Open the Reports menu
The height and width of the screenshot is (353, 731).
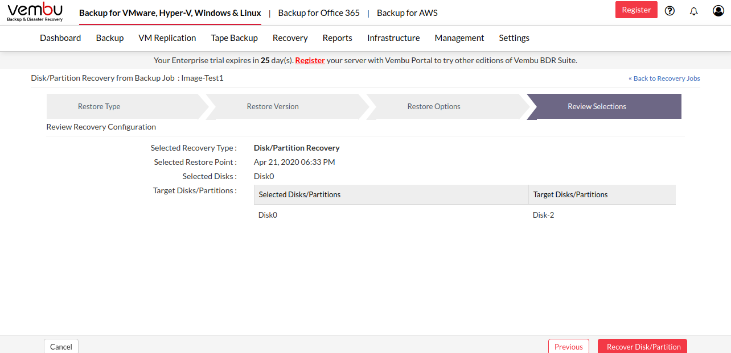click(x=338, y=38)
